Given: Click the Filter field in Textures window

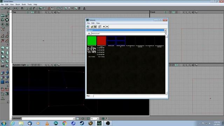Looking at the screenshot, I should [130, 96].
